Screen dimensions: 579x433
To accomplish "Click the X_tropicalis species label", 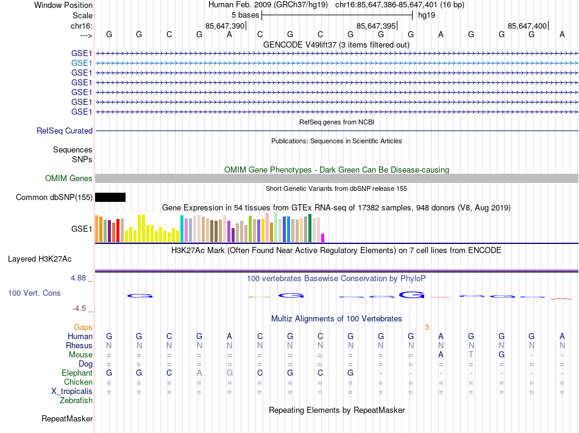I will pos(72,392).
